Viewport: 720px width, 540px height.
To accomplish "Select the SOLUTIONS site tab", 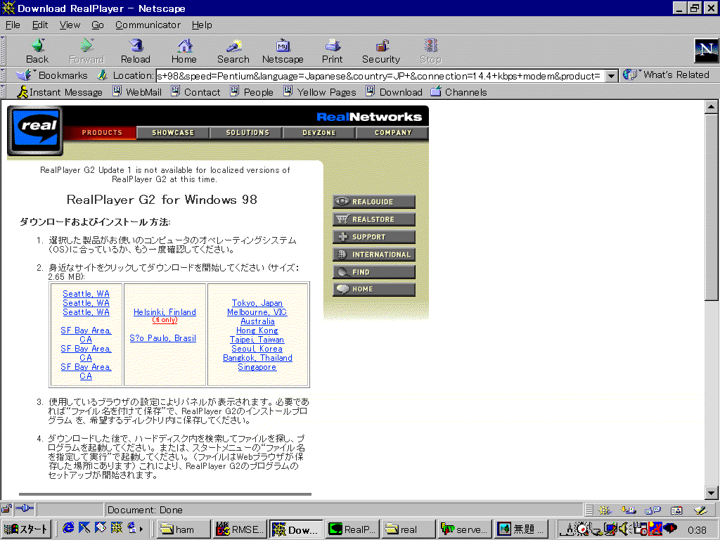I will coord(247,133).
